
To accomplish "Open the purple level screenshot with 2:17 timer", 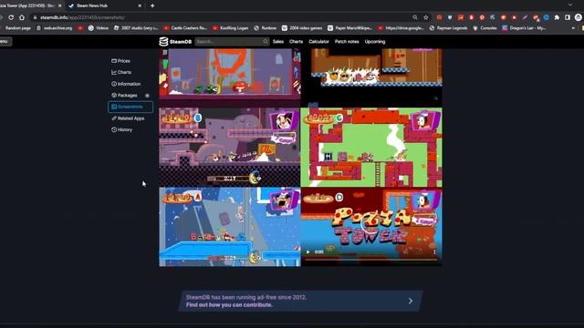I will [x=229, y=148].
